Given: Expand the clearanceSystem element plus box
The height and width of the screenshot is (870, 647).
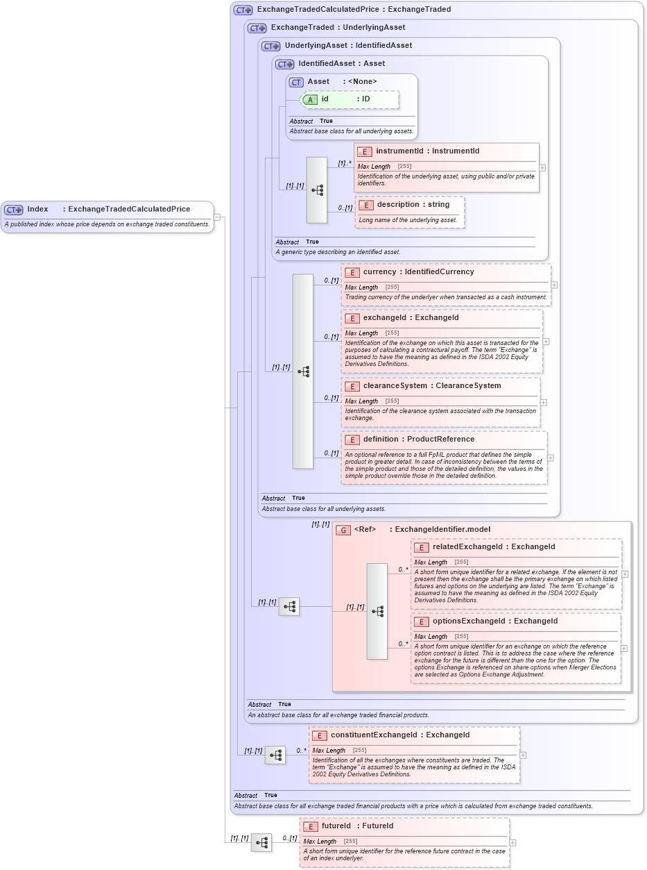Looking at the screenshot, I should tap(543, 402).
